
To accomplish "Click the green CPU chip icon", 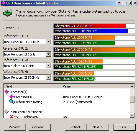I will 8,13.
